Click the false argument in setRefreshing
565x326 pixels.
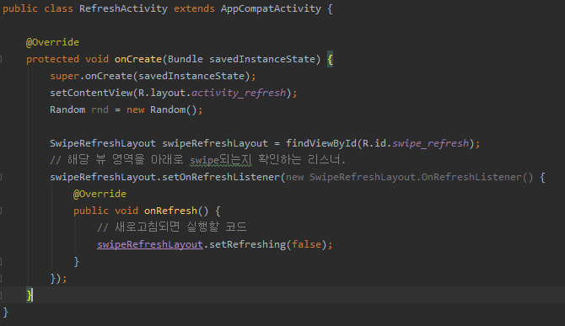(x=306, y=244)
